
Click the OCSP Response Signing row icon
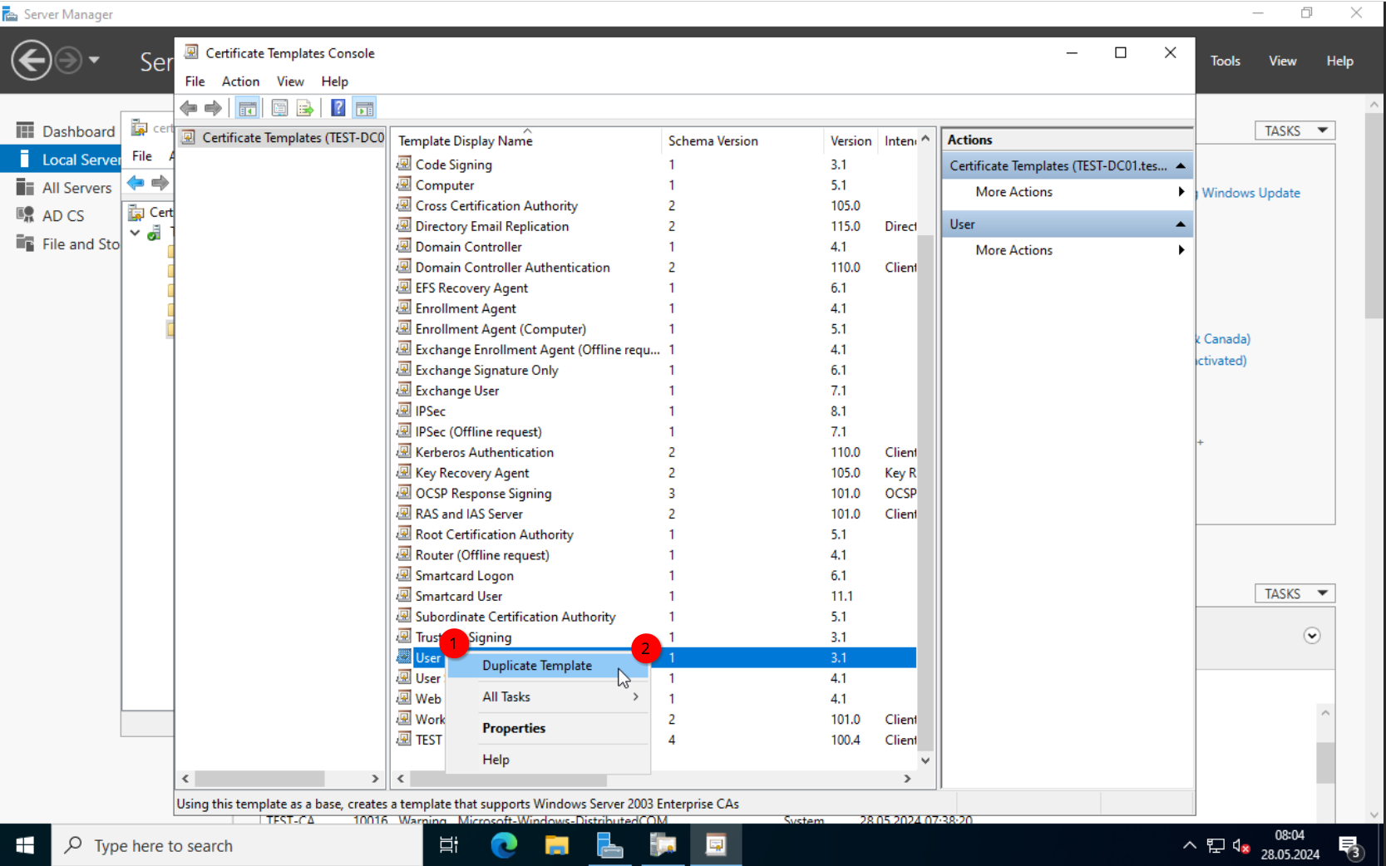click(404, 493)
